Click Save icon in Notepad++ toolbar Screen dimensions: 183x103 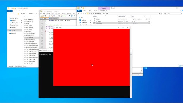[45, 16]
